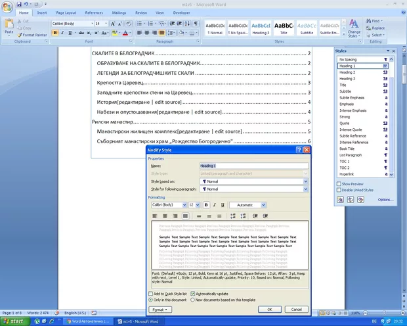Open Style Inspector in Styles pane

(351, 199)
